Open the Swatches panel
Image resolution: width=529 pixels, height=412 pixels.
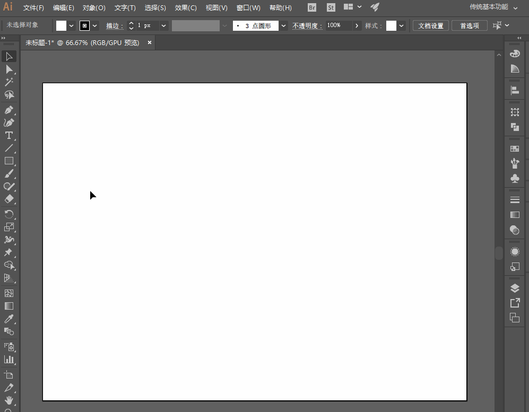(515, 148)
